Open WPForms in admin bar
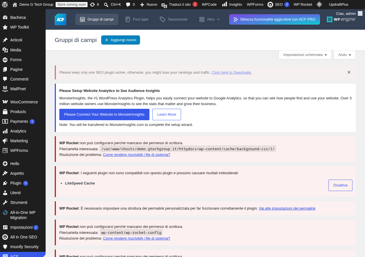The height and width of the screenshot is (257, 365). click(x=255, y=4)
